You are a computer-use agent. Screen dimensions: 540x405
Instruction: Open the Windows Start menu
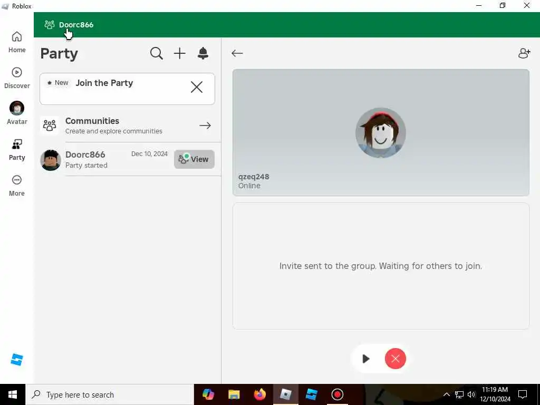coord(13,394)
